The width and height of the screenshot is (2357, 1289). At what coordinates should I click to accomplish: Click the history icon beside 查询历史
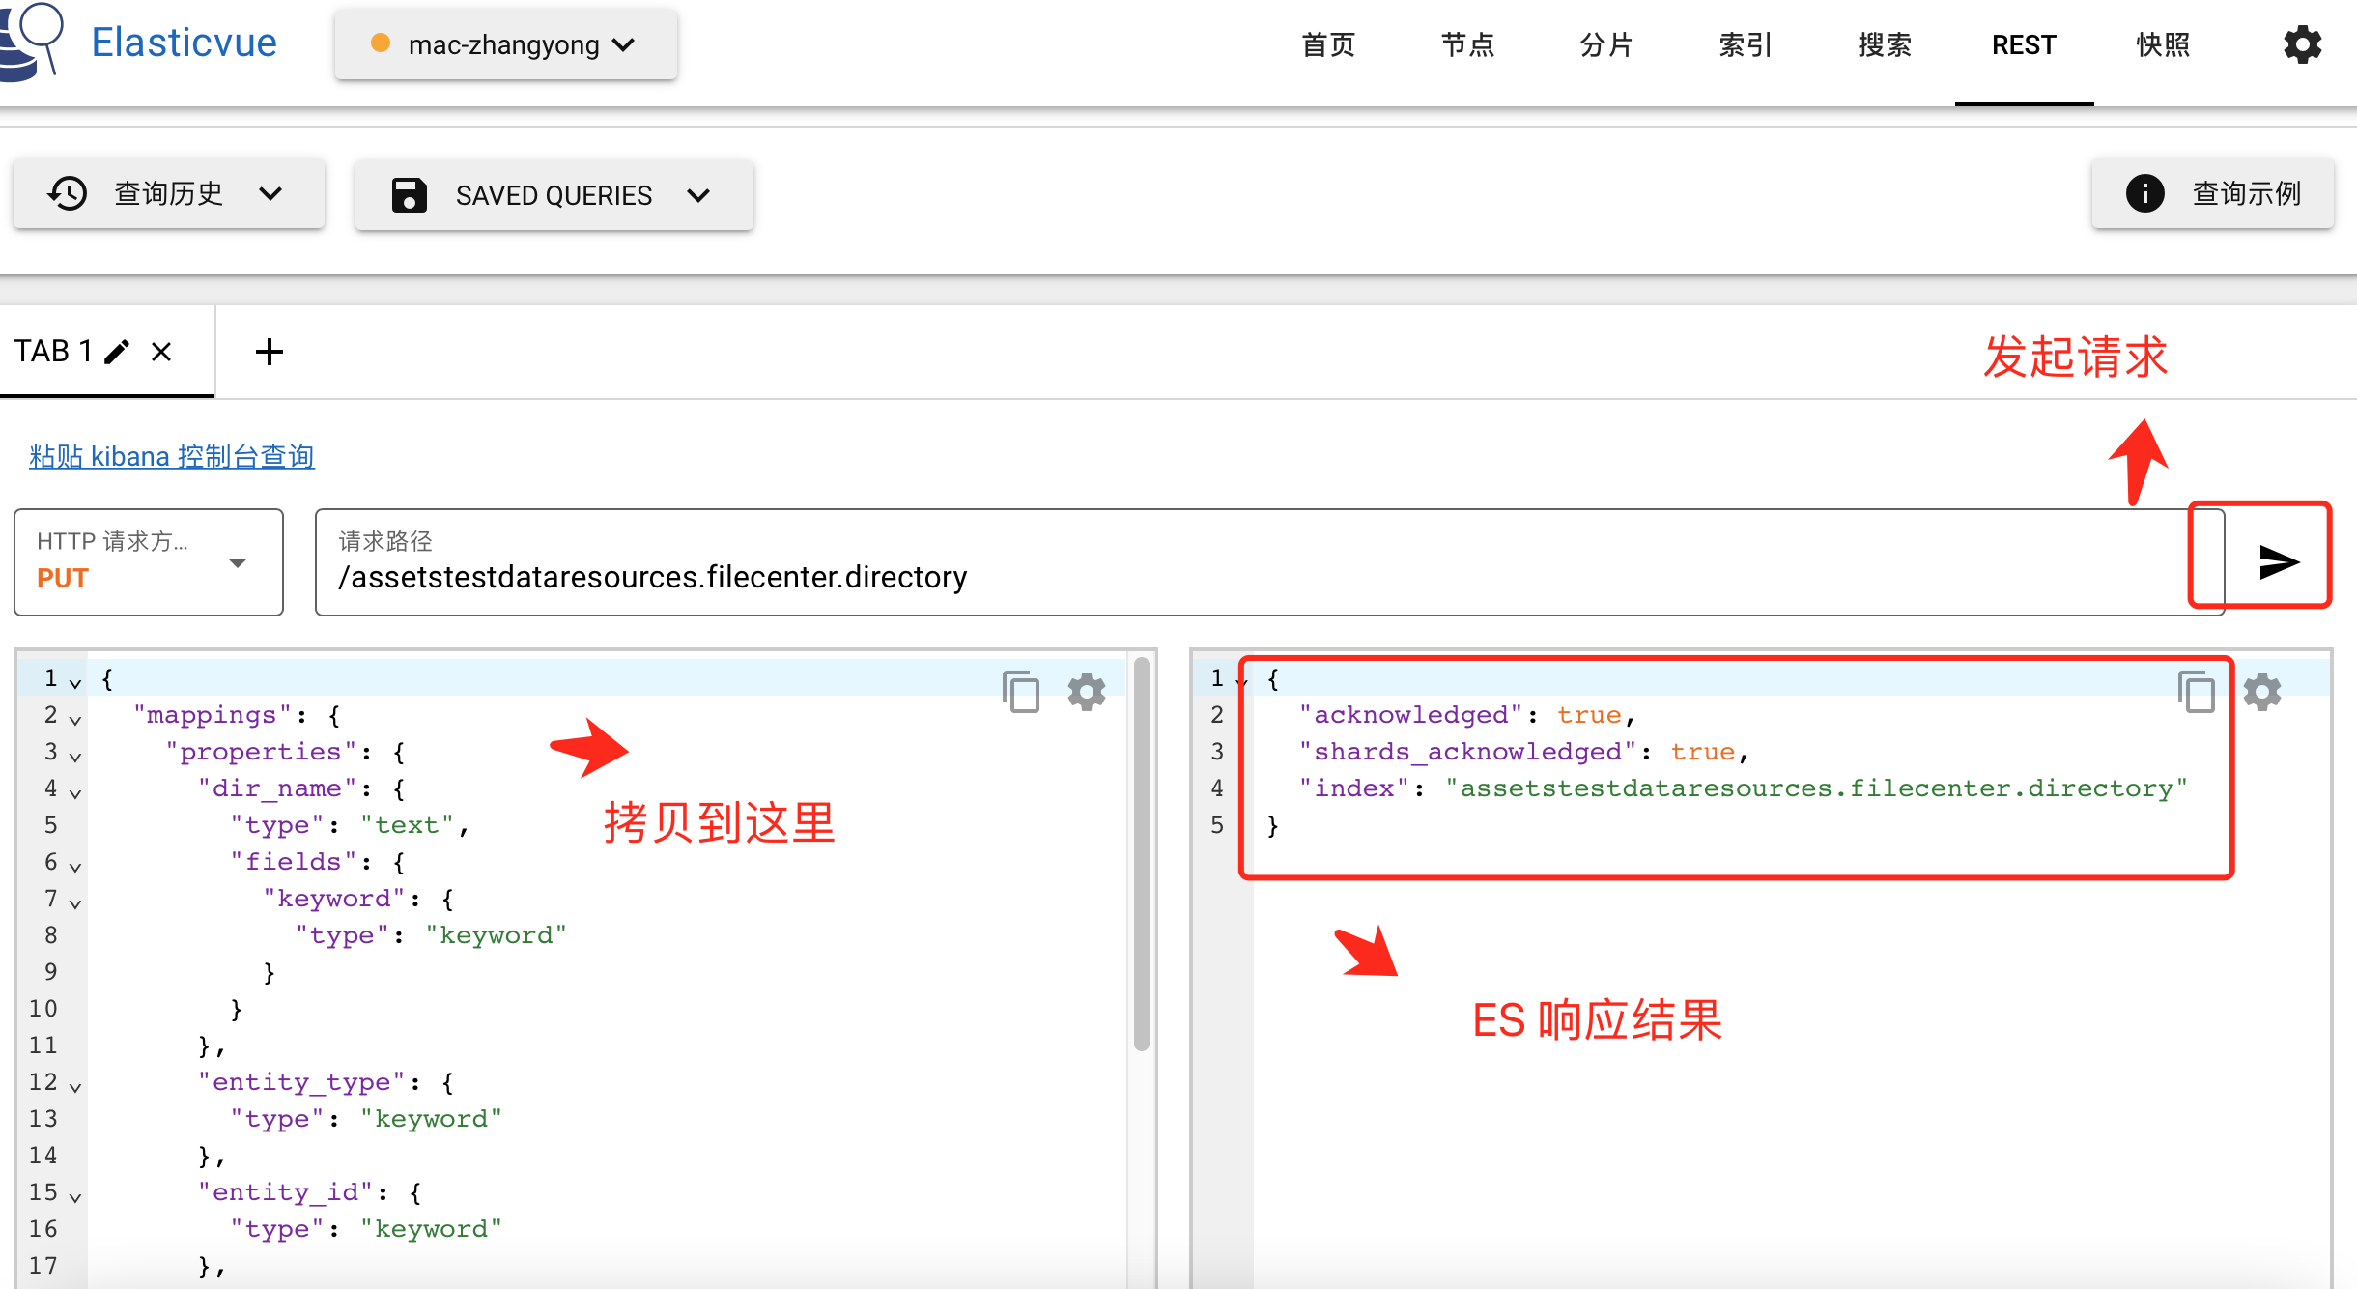point(67,193)
